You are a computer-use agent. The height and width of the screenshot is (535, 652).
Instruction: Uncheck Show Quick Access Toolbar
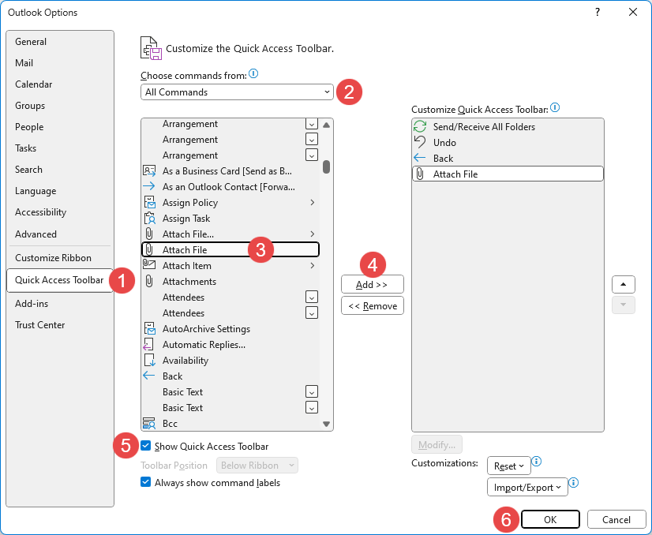pos(145,446)
